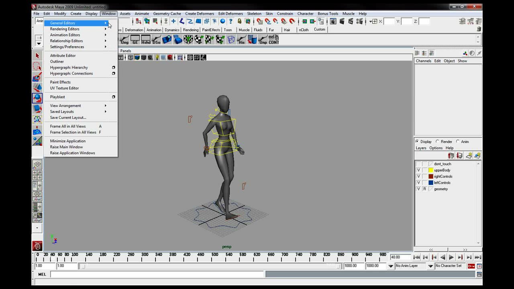Viewport: 514px width, 289px height.
Task: Switch to the Dynamics shelf tab
Action: [x=172, y=30]
